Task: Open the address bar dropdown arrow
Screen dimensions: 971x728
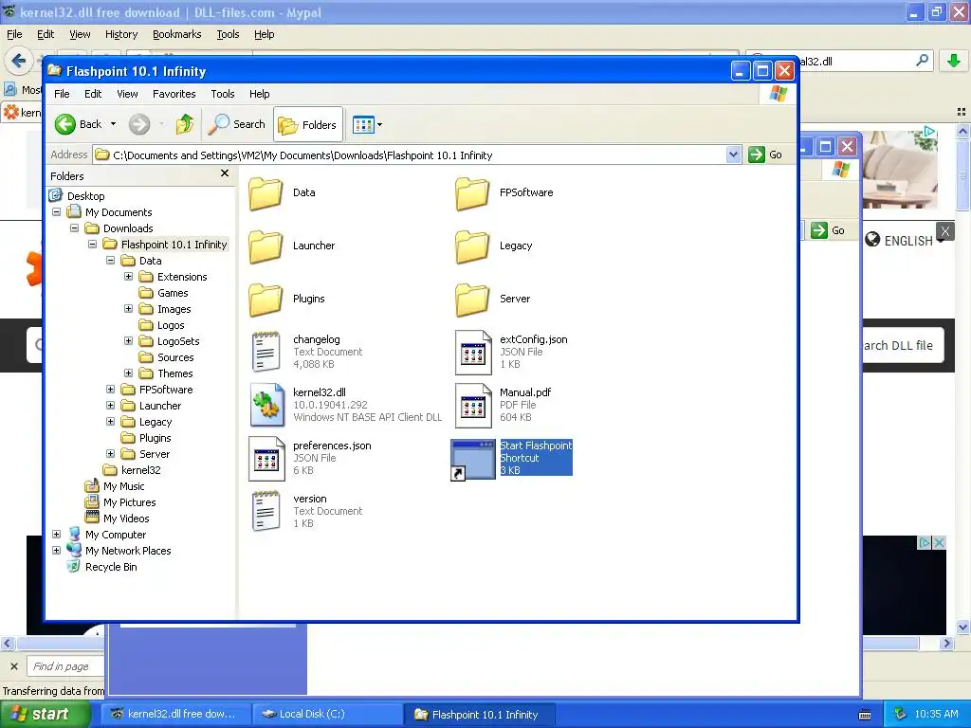Action: (733, 155)
